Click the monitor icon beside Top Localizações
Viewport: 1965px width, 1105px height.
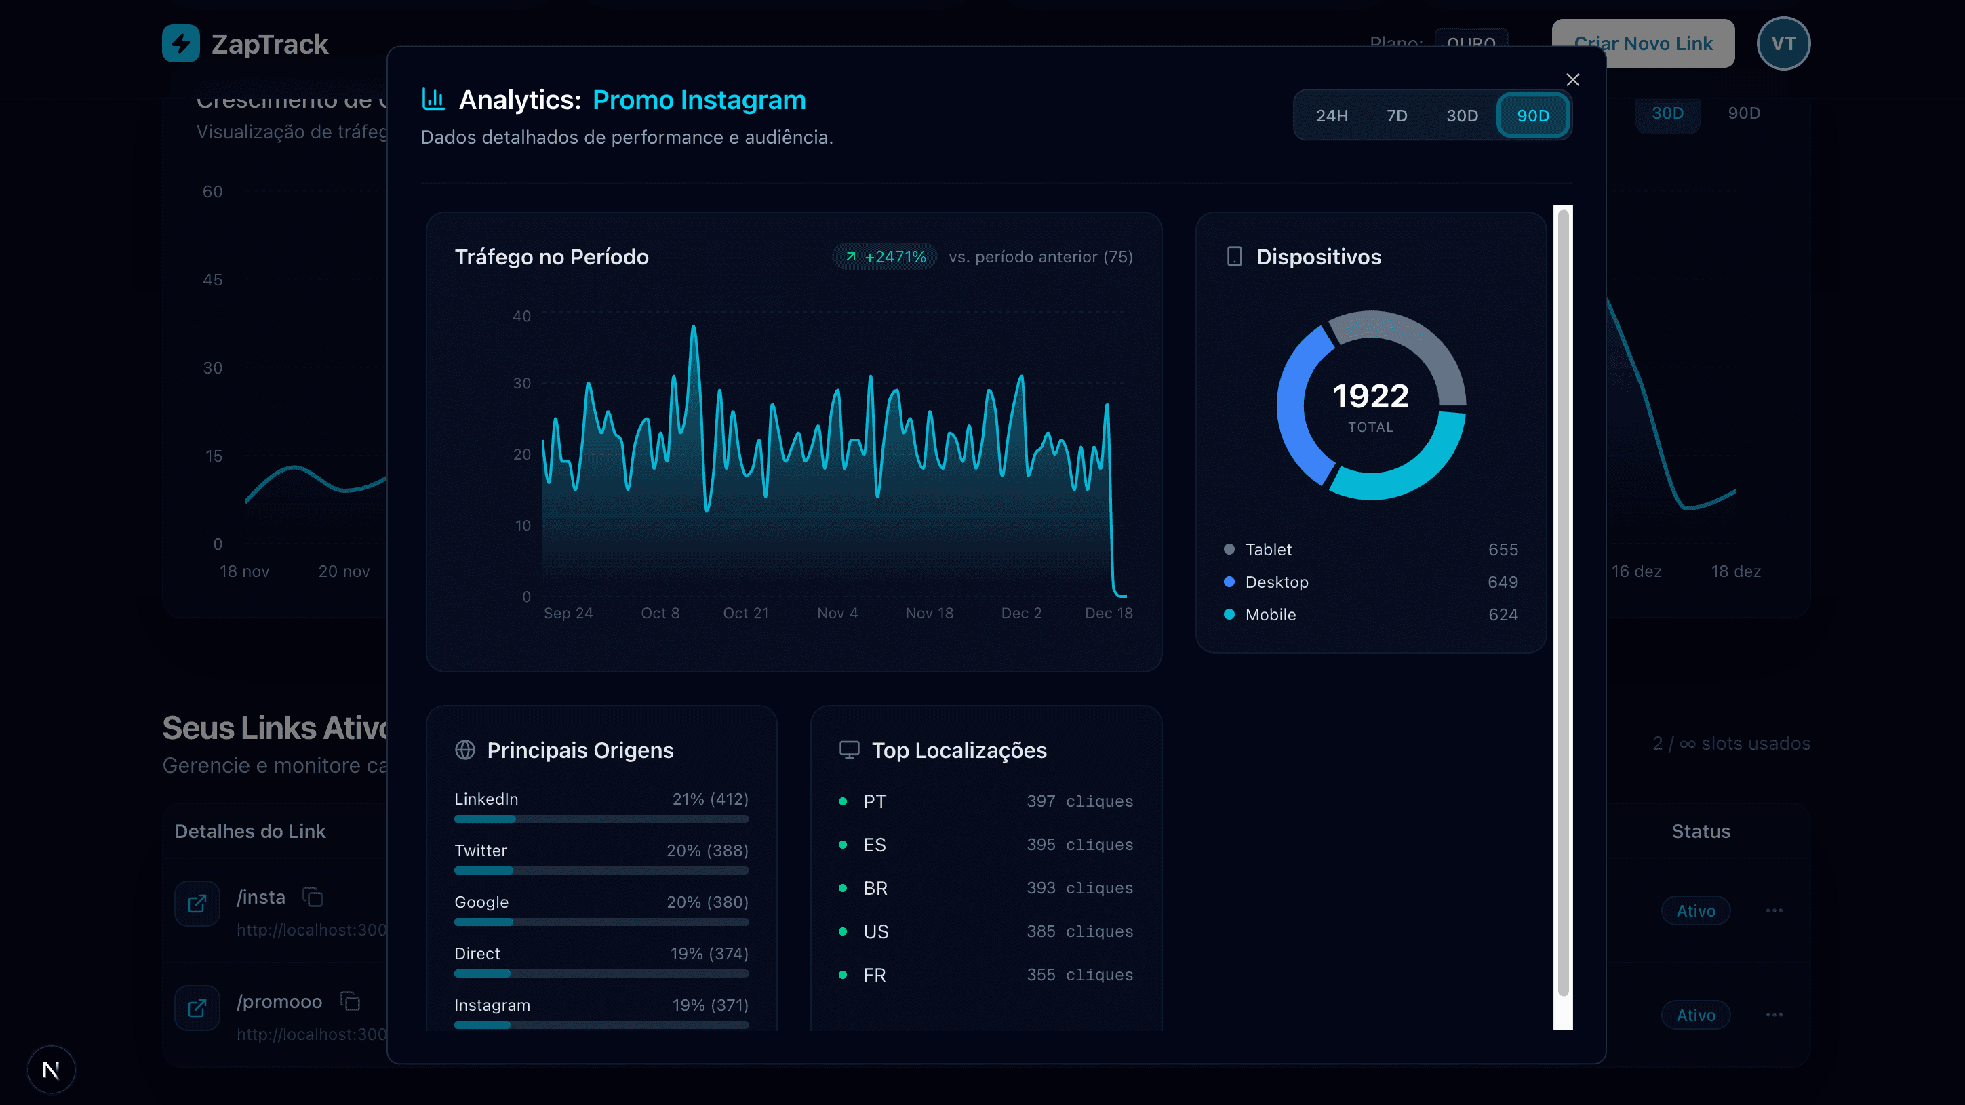849,750
